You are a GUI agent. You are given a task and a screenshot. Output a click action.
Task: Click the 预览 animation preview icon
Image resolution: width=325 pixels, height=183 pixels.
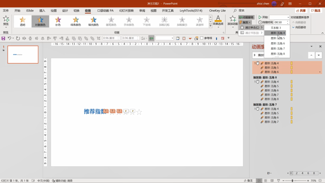point(6,19)
